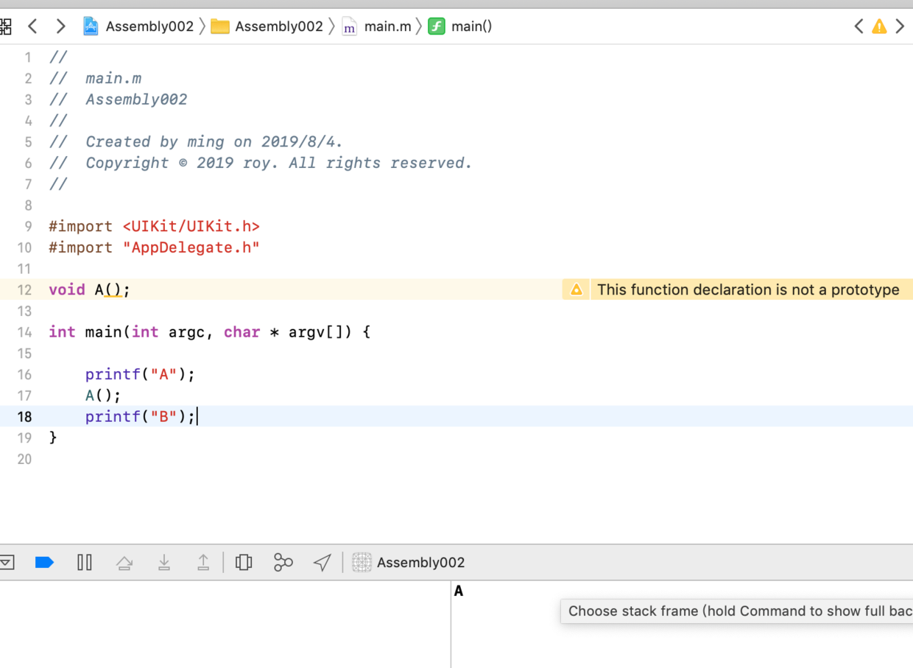Click the #import "AppDelegate.h" line
The image size is (913, 668).
coord(155,247)
